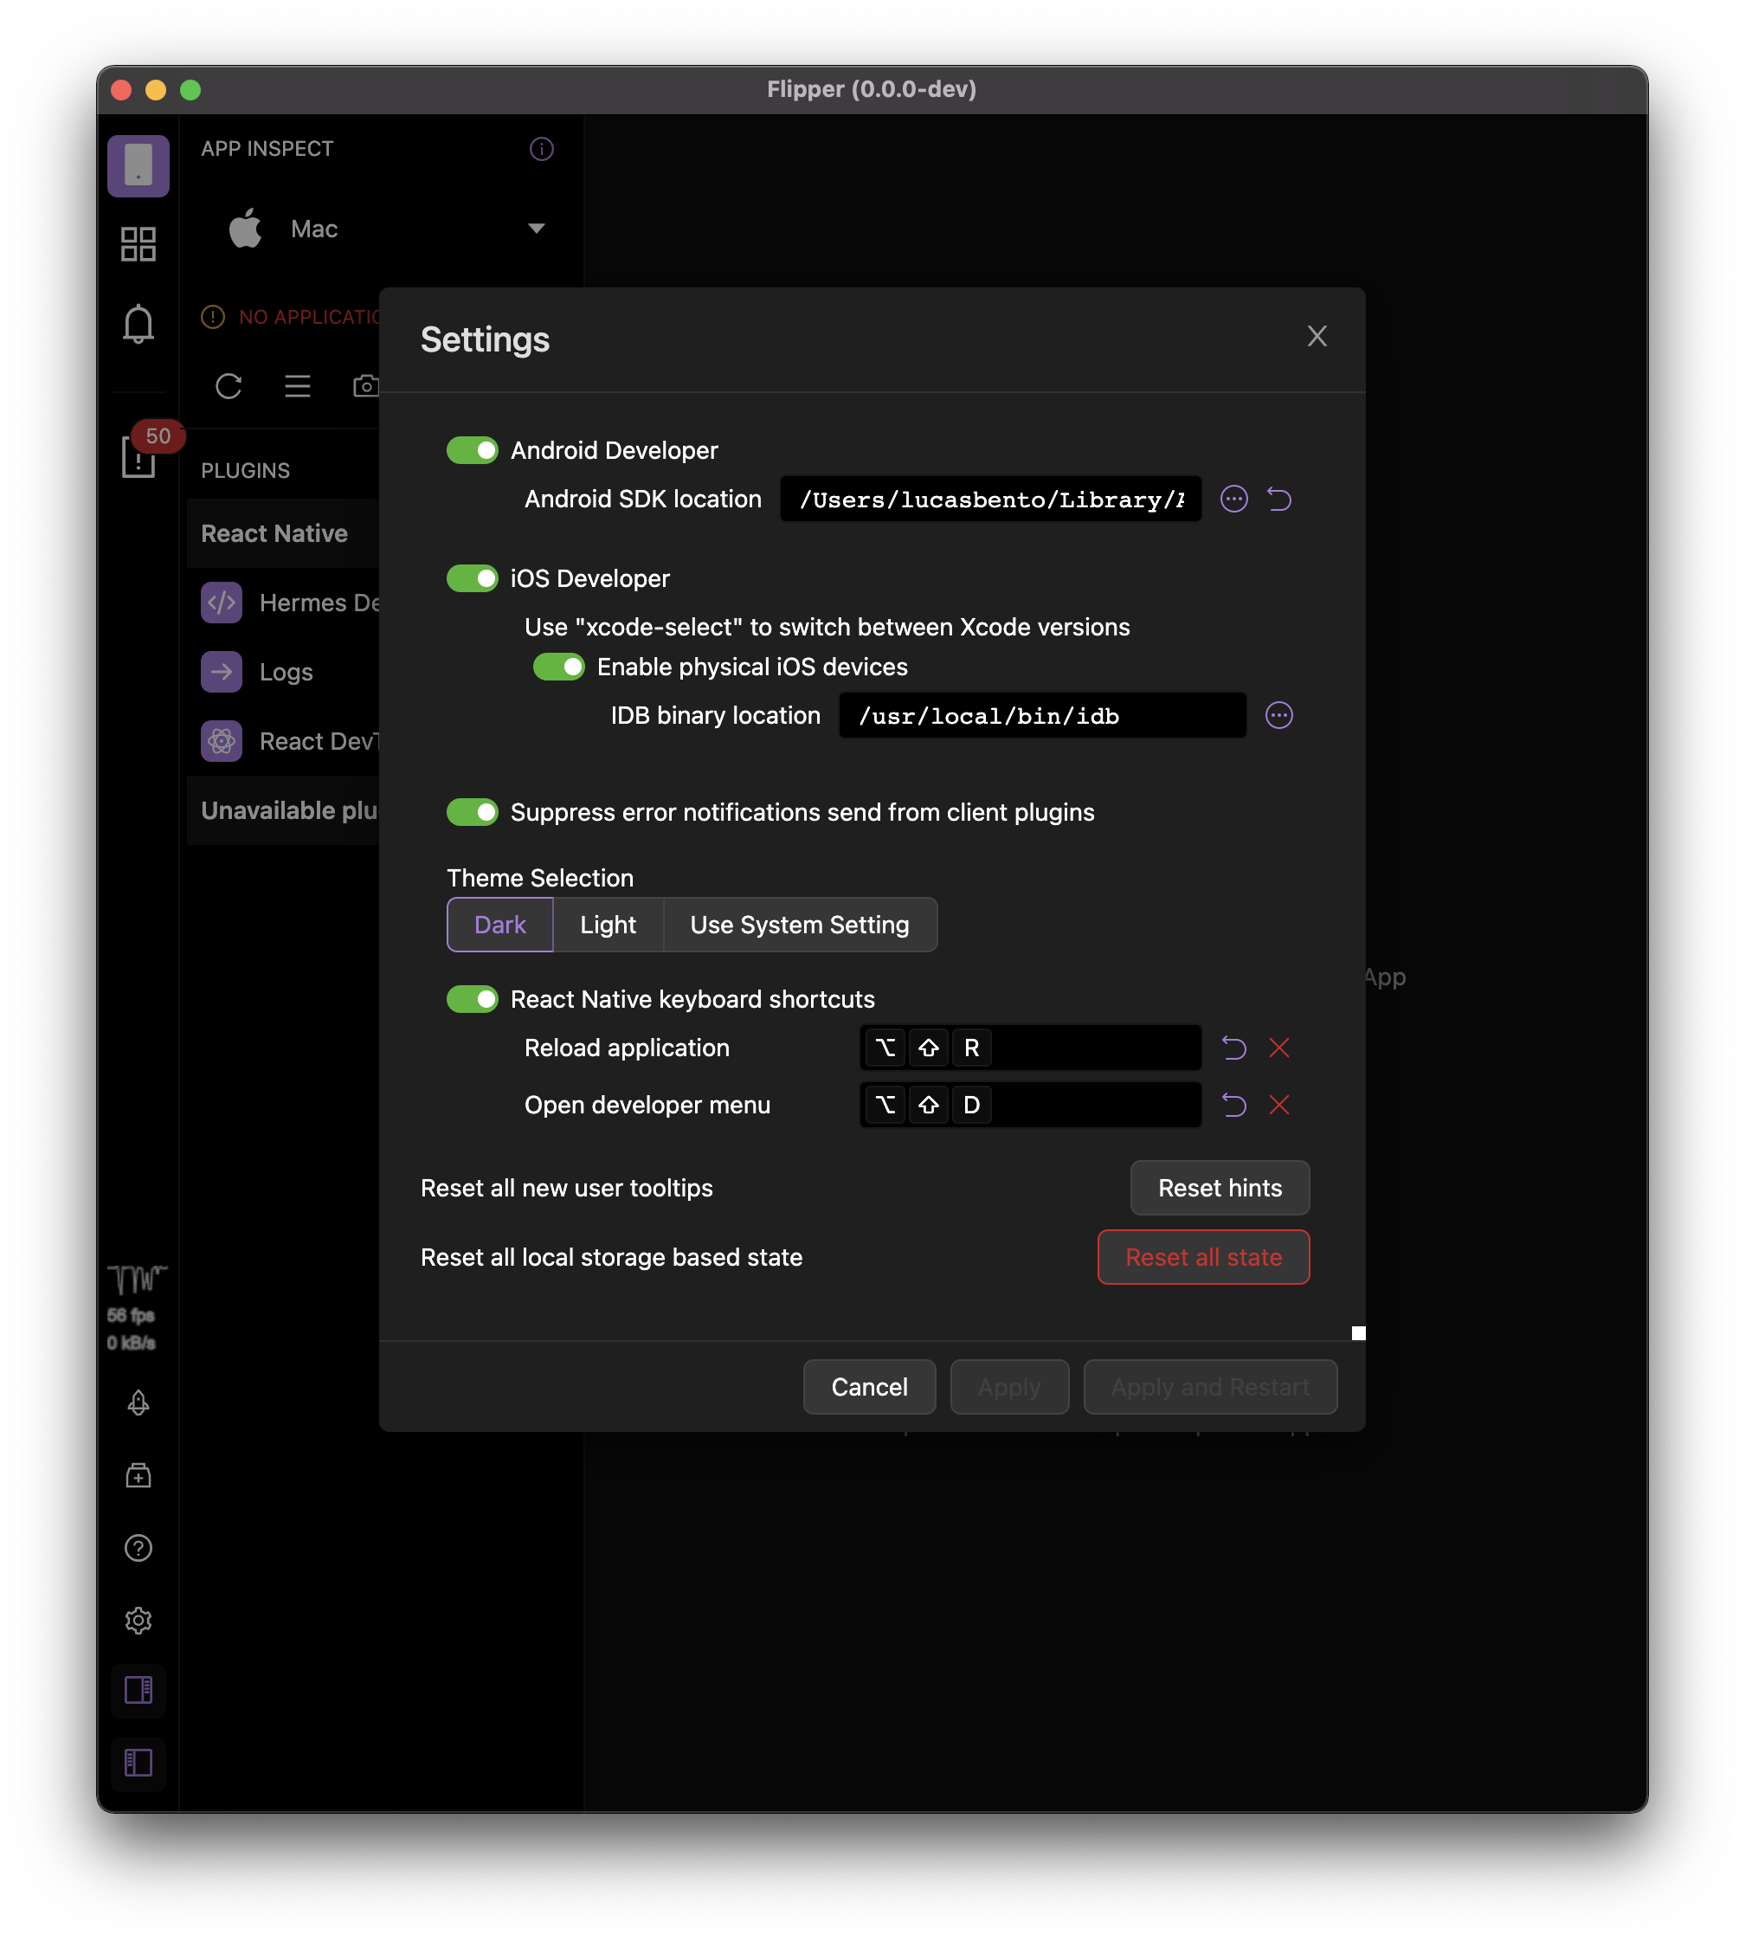Viewport: 1745px width, 1941px height.
Task: Click the App Inspect info icon
Action: [541, 149]
